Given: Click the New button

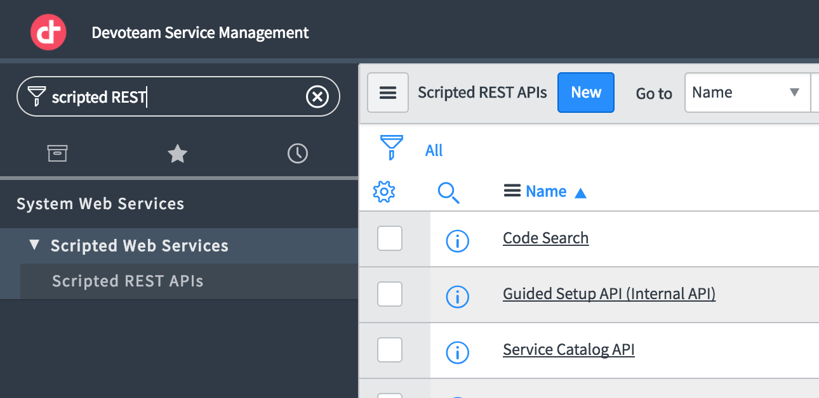Looking at the screenshot, I should [x=585, y=93].
